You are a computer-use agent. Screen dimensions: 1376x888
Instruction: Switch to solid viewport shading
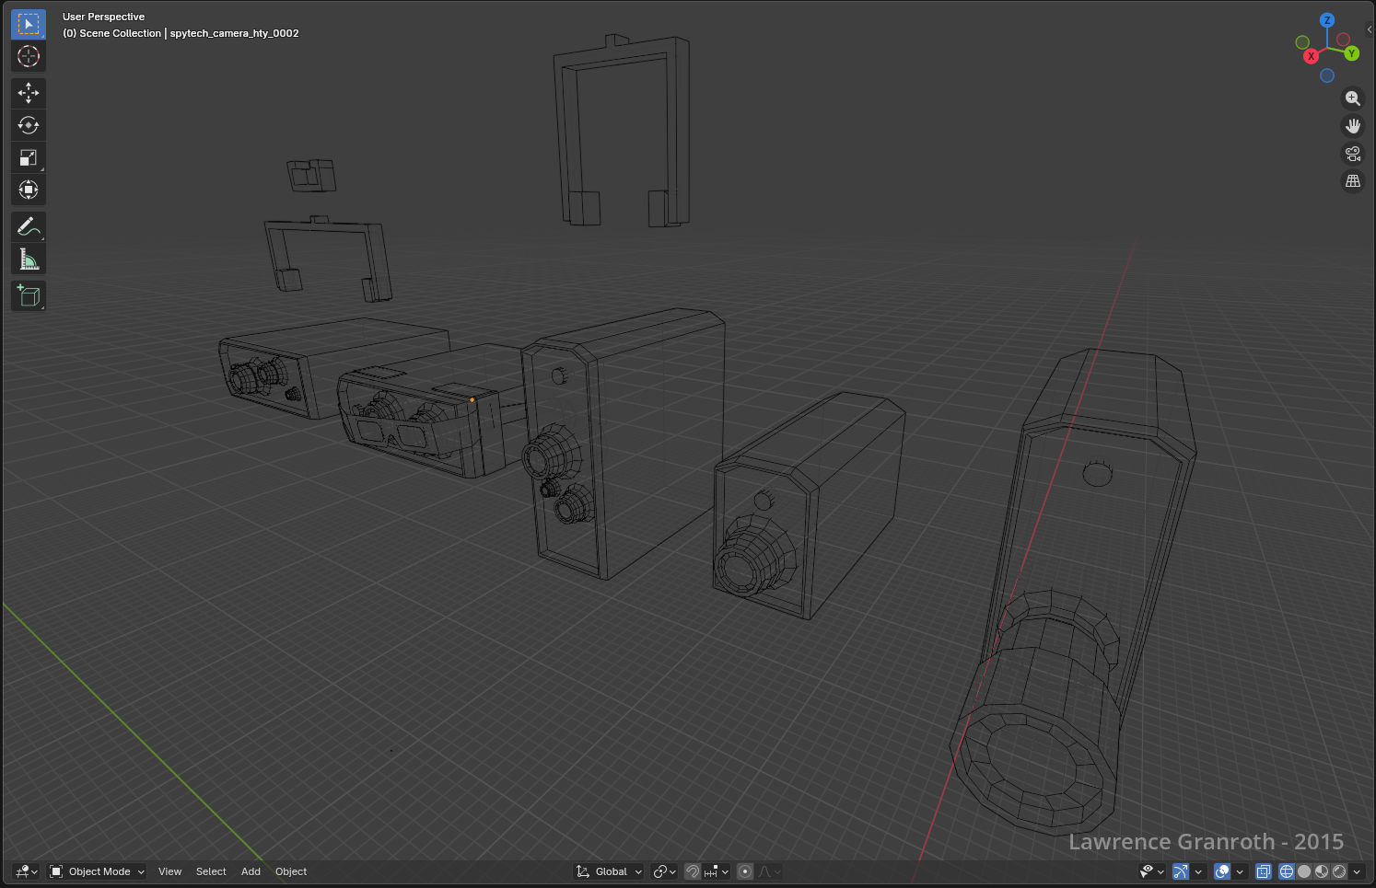click(x=1304, y=871)
